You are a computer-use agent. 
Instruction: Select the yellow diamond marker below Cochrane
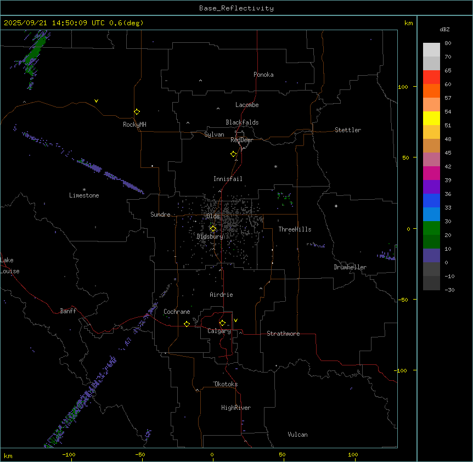(x=187, y=324)
